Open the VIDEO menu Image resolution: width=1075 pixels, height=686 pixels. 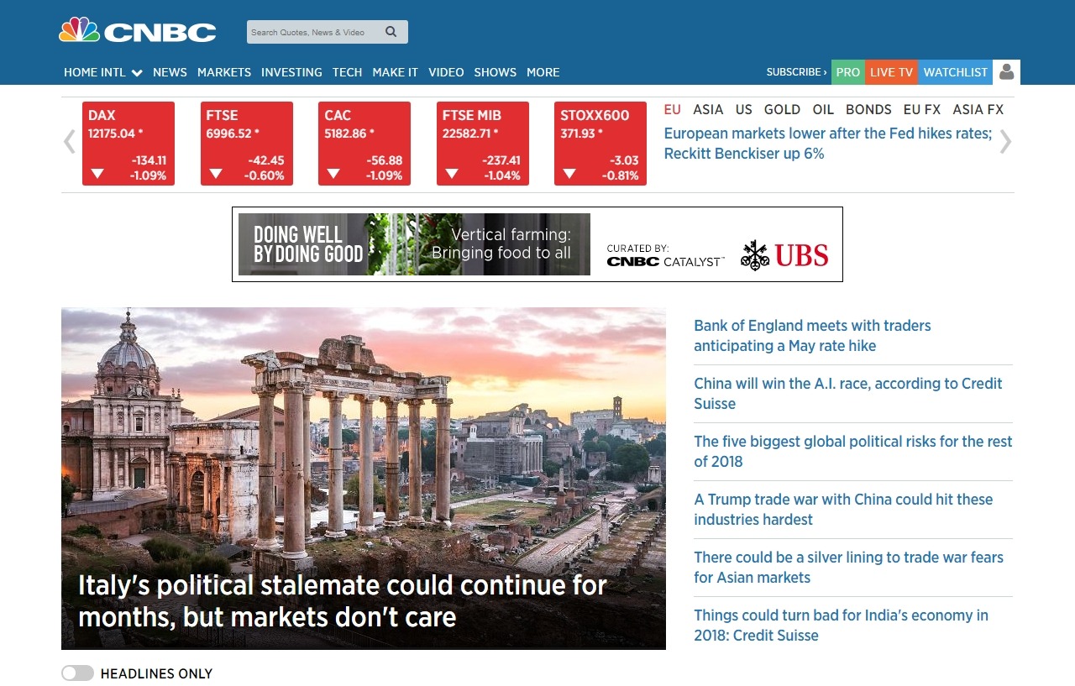446,72
